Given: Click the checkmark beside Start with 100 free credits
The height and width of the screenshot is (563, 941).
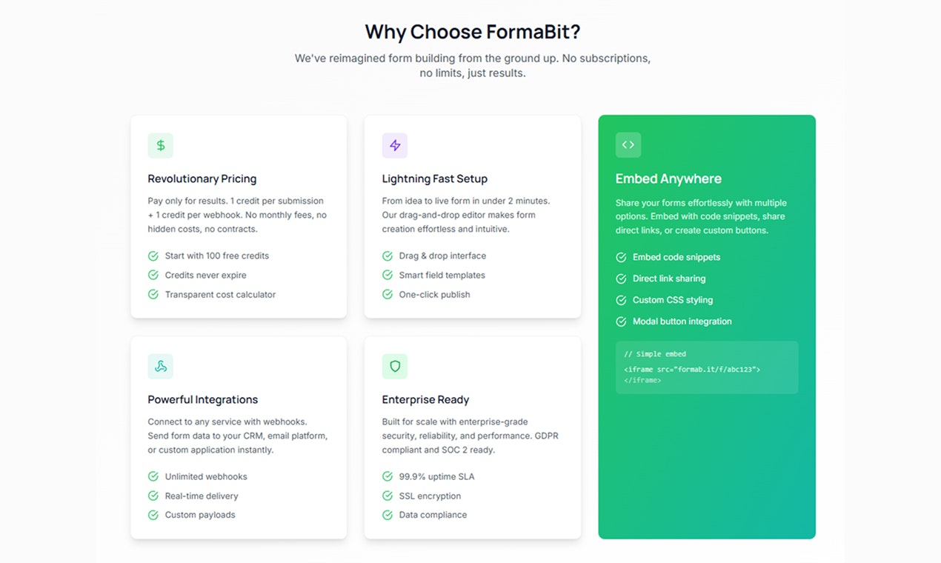Looking at the screenshot, I should coord(153,256).
